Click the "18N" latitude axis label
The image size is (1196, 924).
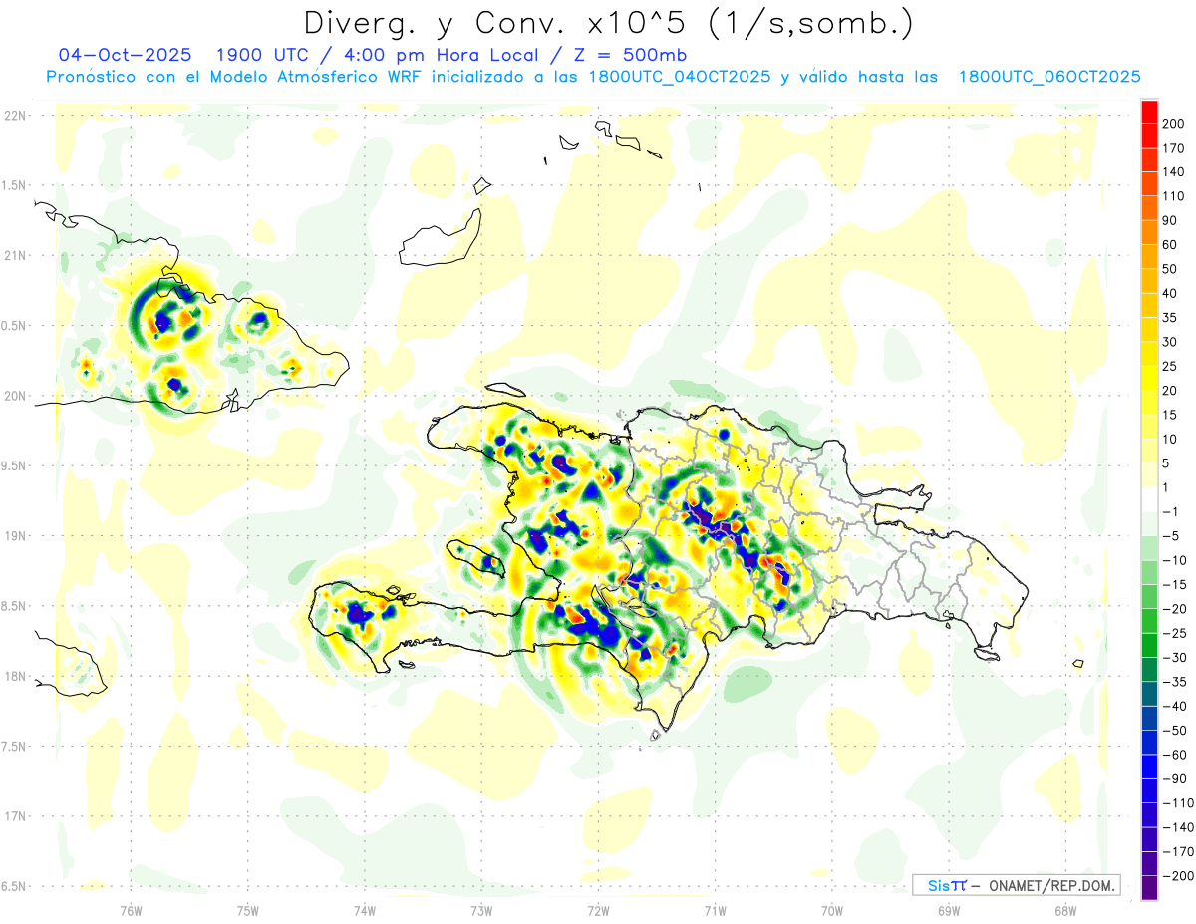coord(15,676)
